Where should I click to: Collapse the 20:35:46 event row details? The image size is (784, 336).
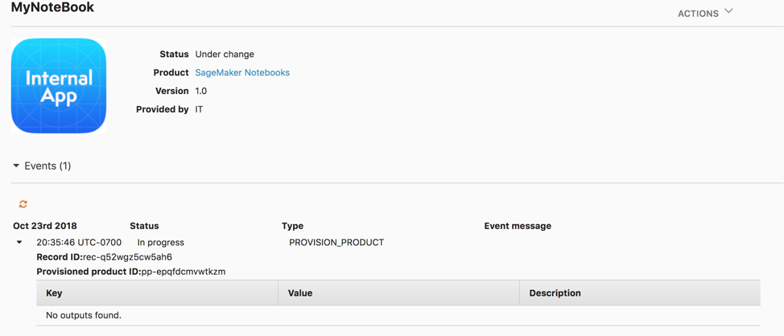[19, 242]
